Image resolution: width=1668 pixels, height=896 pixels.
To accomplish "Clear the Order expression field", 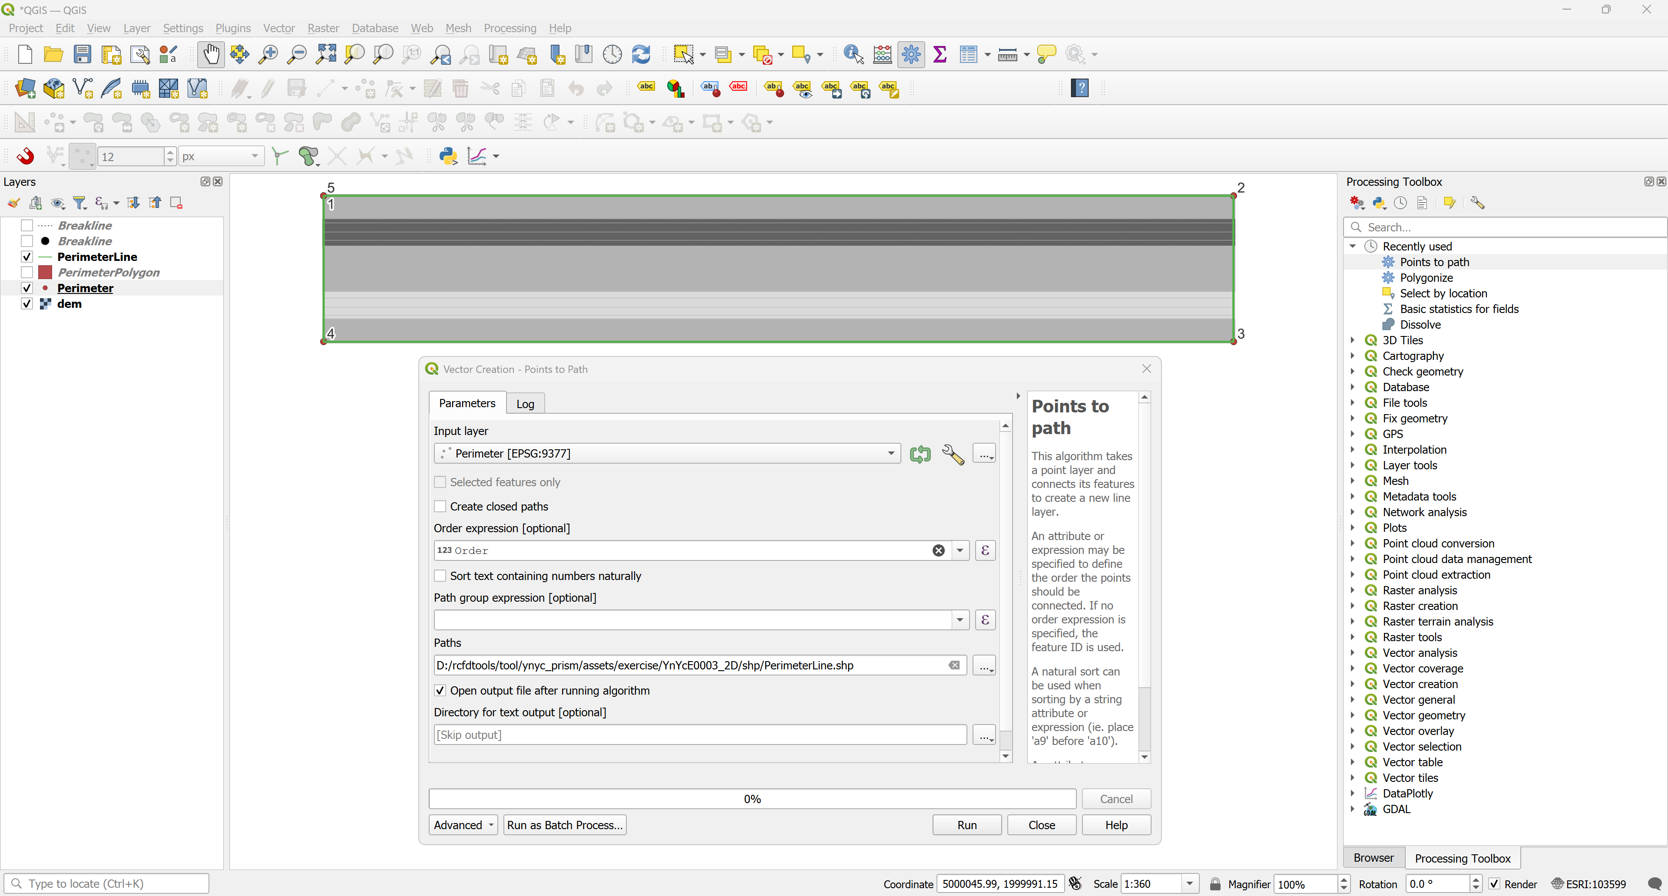I will (x=938, y=550).
